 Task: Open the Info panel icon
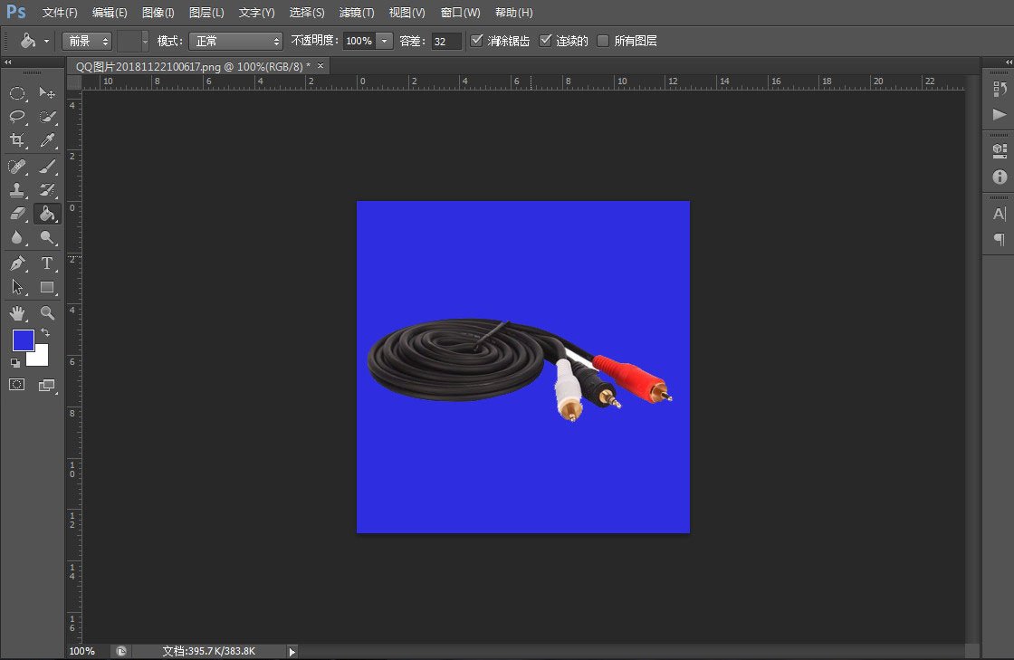1000,177
